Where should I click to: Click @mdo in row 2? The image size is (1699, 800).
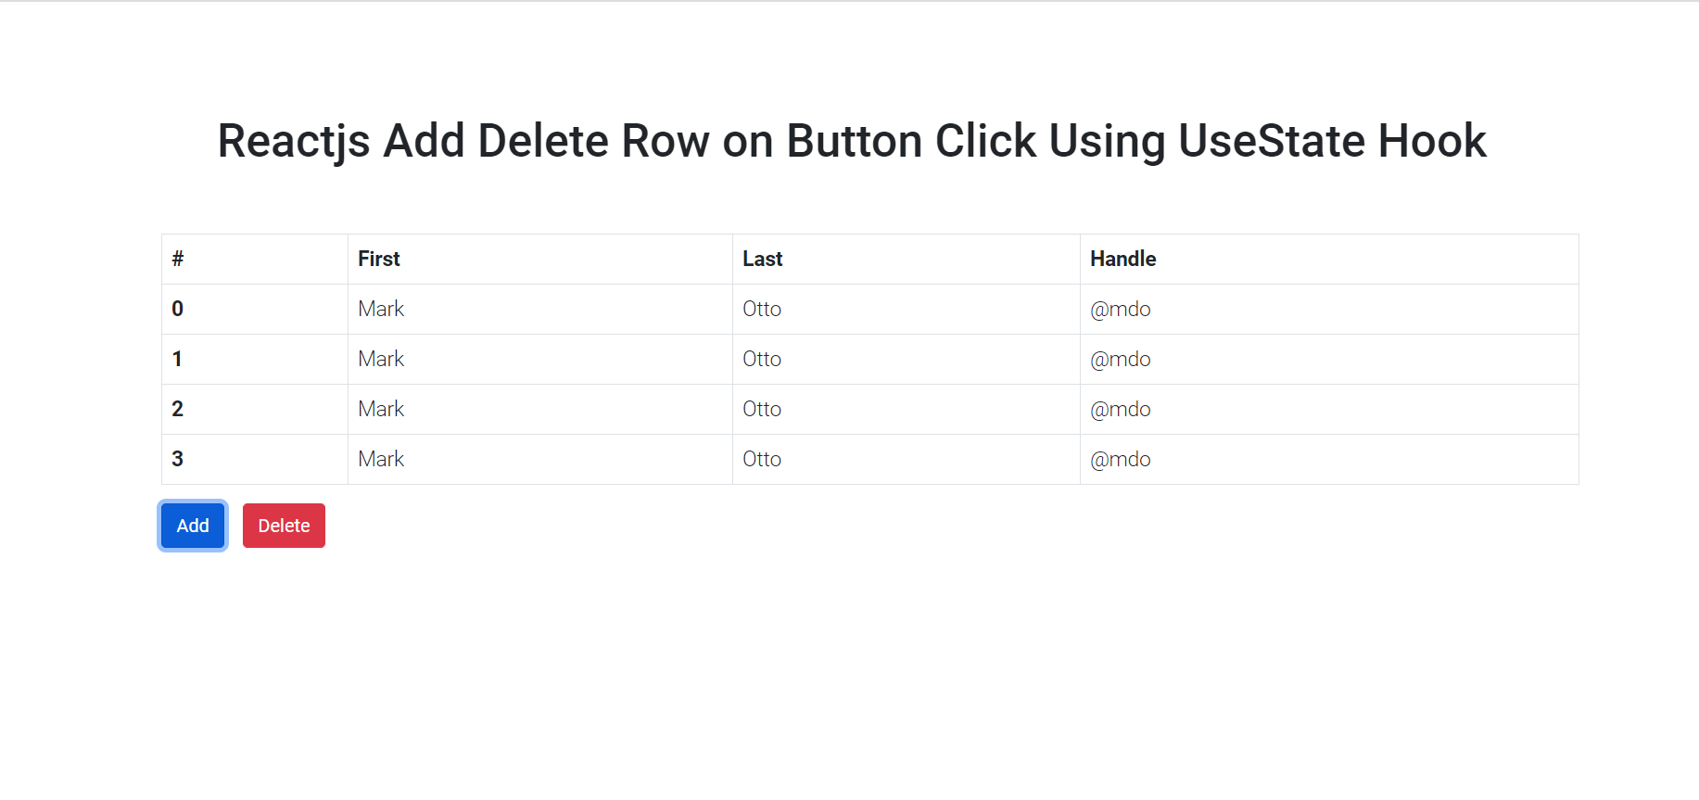pyautogui.click(x=1120, y=409)
